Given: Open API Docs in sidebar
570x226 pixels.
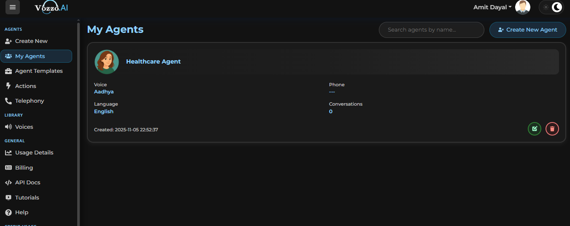Looking at the screenshot, I should pyautogui.click(x=36, y=183).
